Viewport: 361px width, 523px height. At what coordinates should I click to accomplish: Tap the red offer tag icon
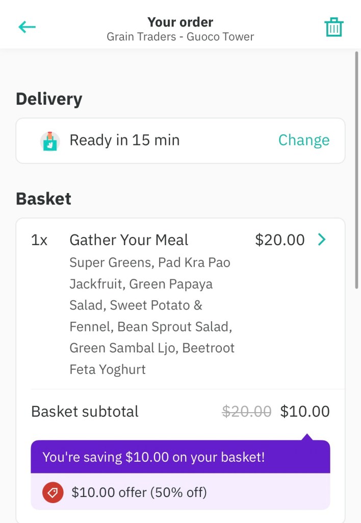pyautogui.click(x=53, y=492)
